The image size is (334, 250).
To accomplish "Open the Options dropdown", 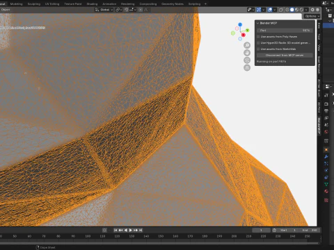I will click(x=312, y=16).
